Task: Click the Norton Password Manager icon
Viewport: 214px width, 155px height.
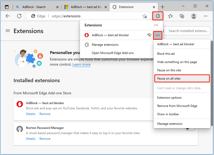Action: point(19,129)
